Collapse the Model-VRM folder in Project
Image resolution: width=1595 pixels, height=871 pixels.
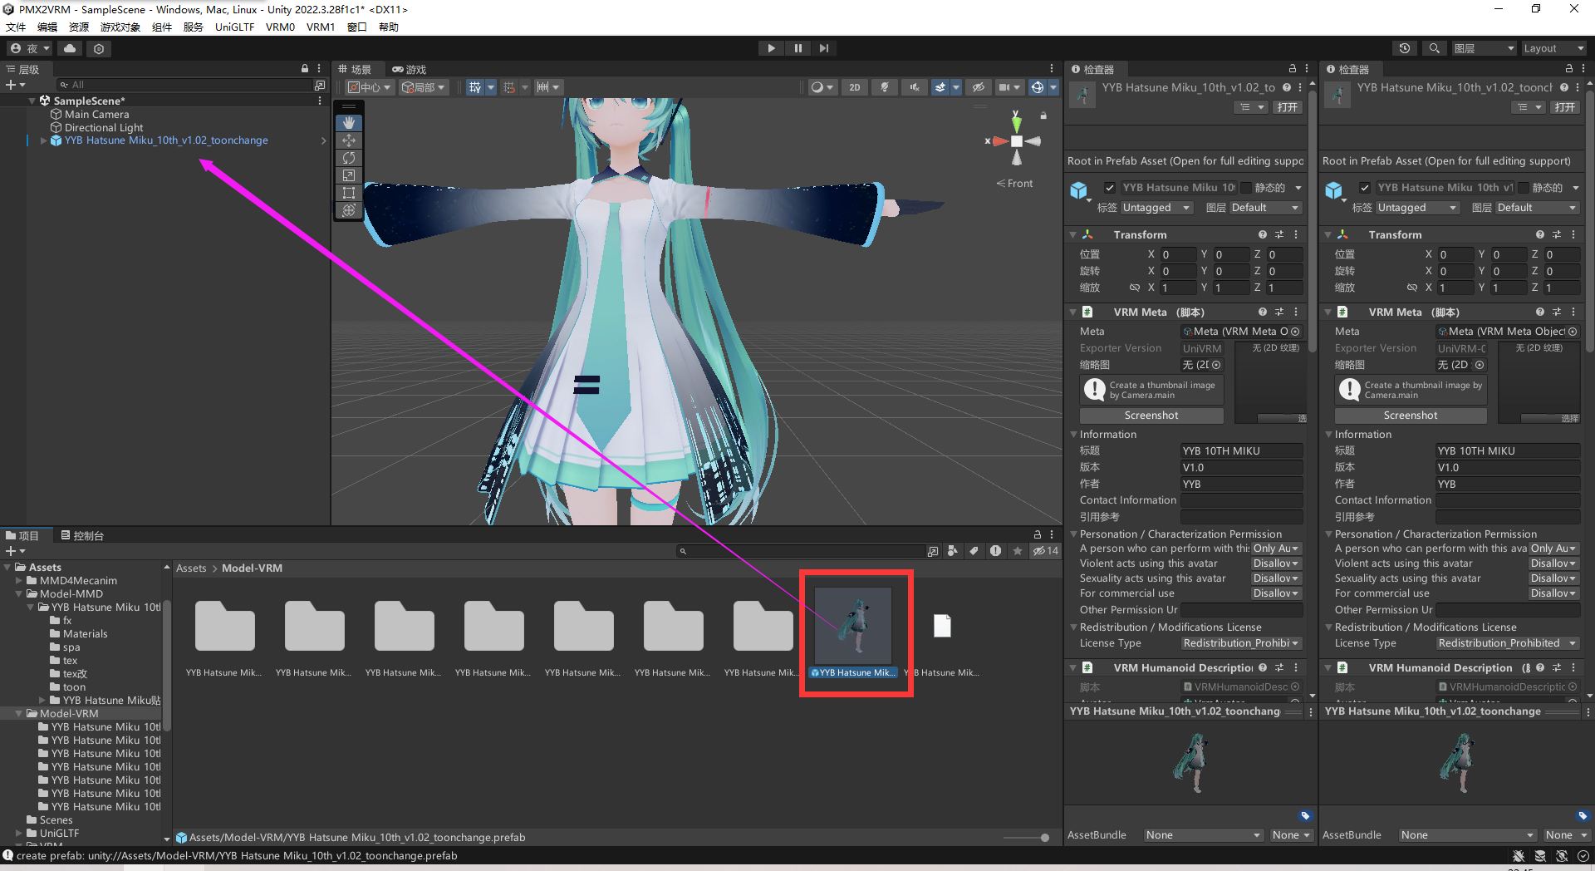(x=20, y=714)
